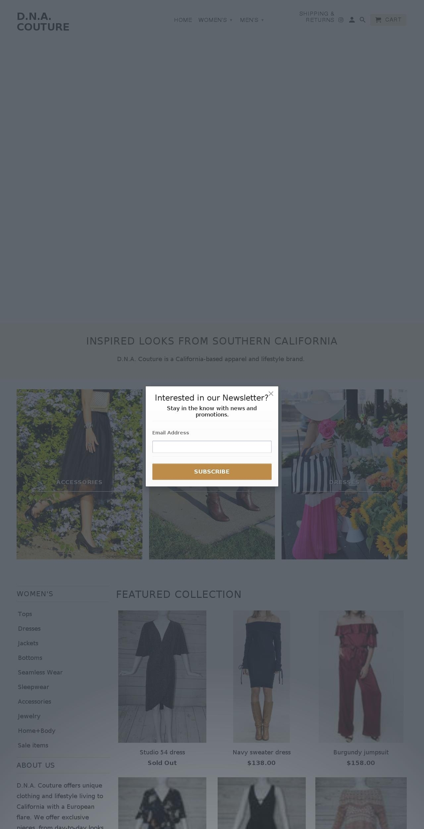Open the Burgundy jumpsuit product photo

(361, 676)
